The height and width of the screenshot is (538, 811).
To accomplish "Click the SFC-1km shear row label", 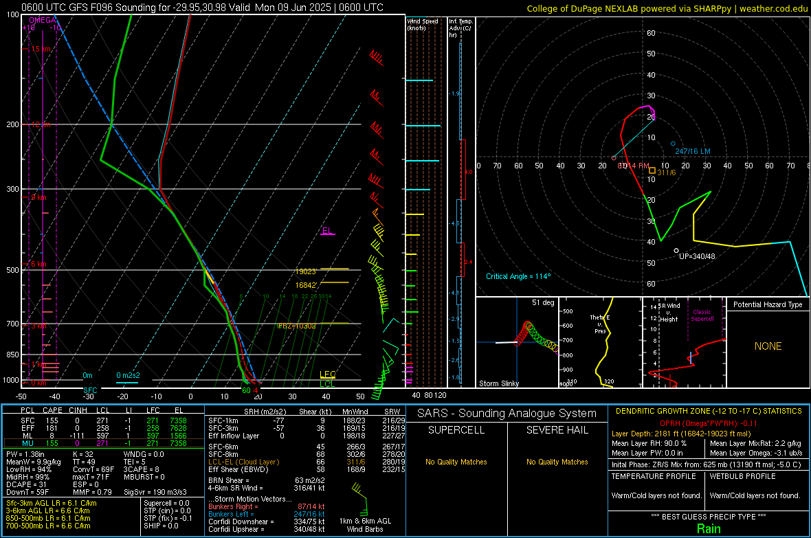I will (x=223, y=421).
